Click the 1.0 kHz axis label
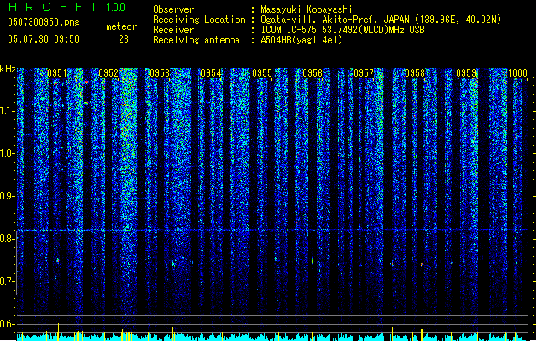 point(8,153)
